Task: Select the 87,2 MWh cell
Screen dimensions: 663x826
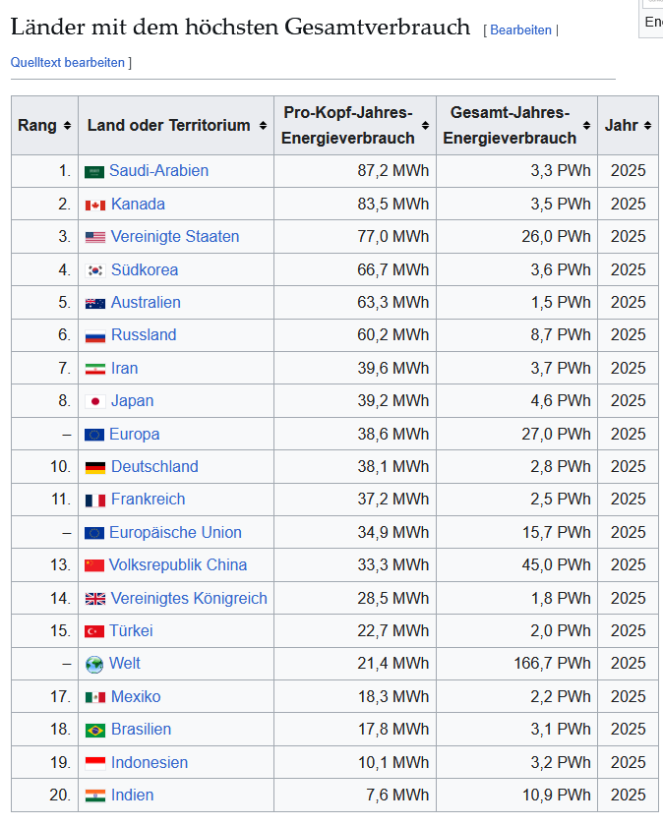Action: 355,171
